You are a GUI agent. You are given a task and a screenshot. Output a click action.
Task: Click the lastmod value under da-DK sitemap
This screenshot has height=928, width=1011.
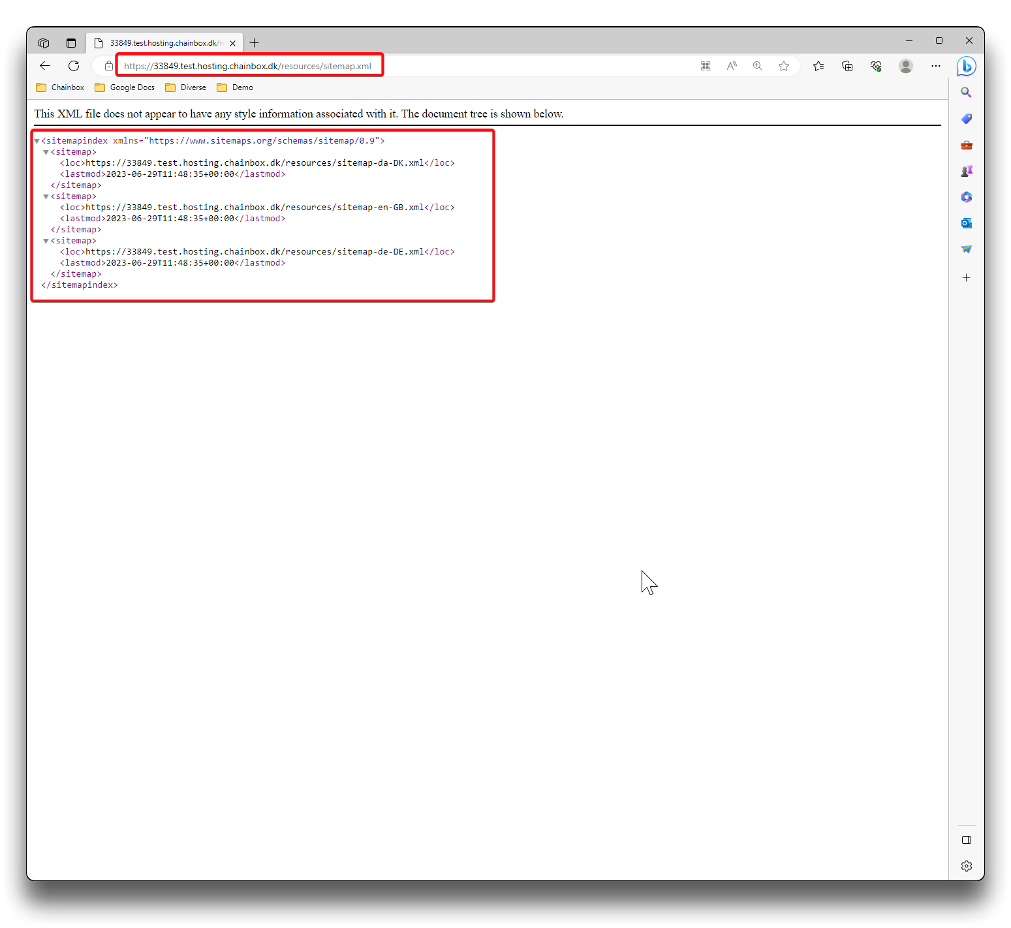170,174
